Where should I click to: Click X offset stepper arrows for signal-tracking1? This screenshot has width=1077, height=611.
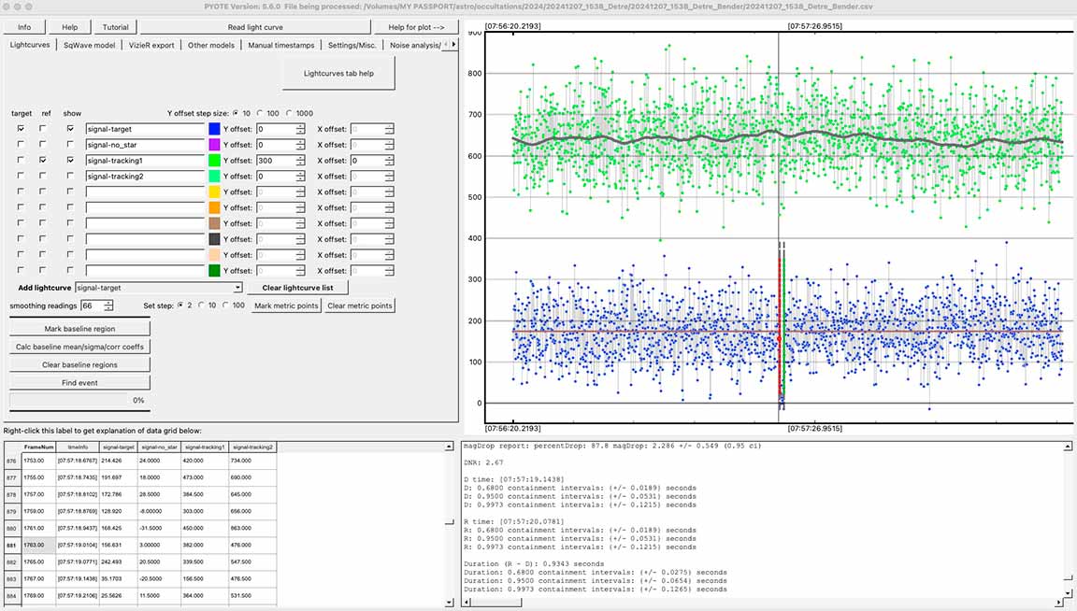click(x=390, y=161)
